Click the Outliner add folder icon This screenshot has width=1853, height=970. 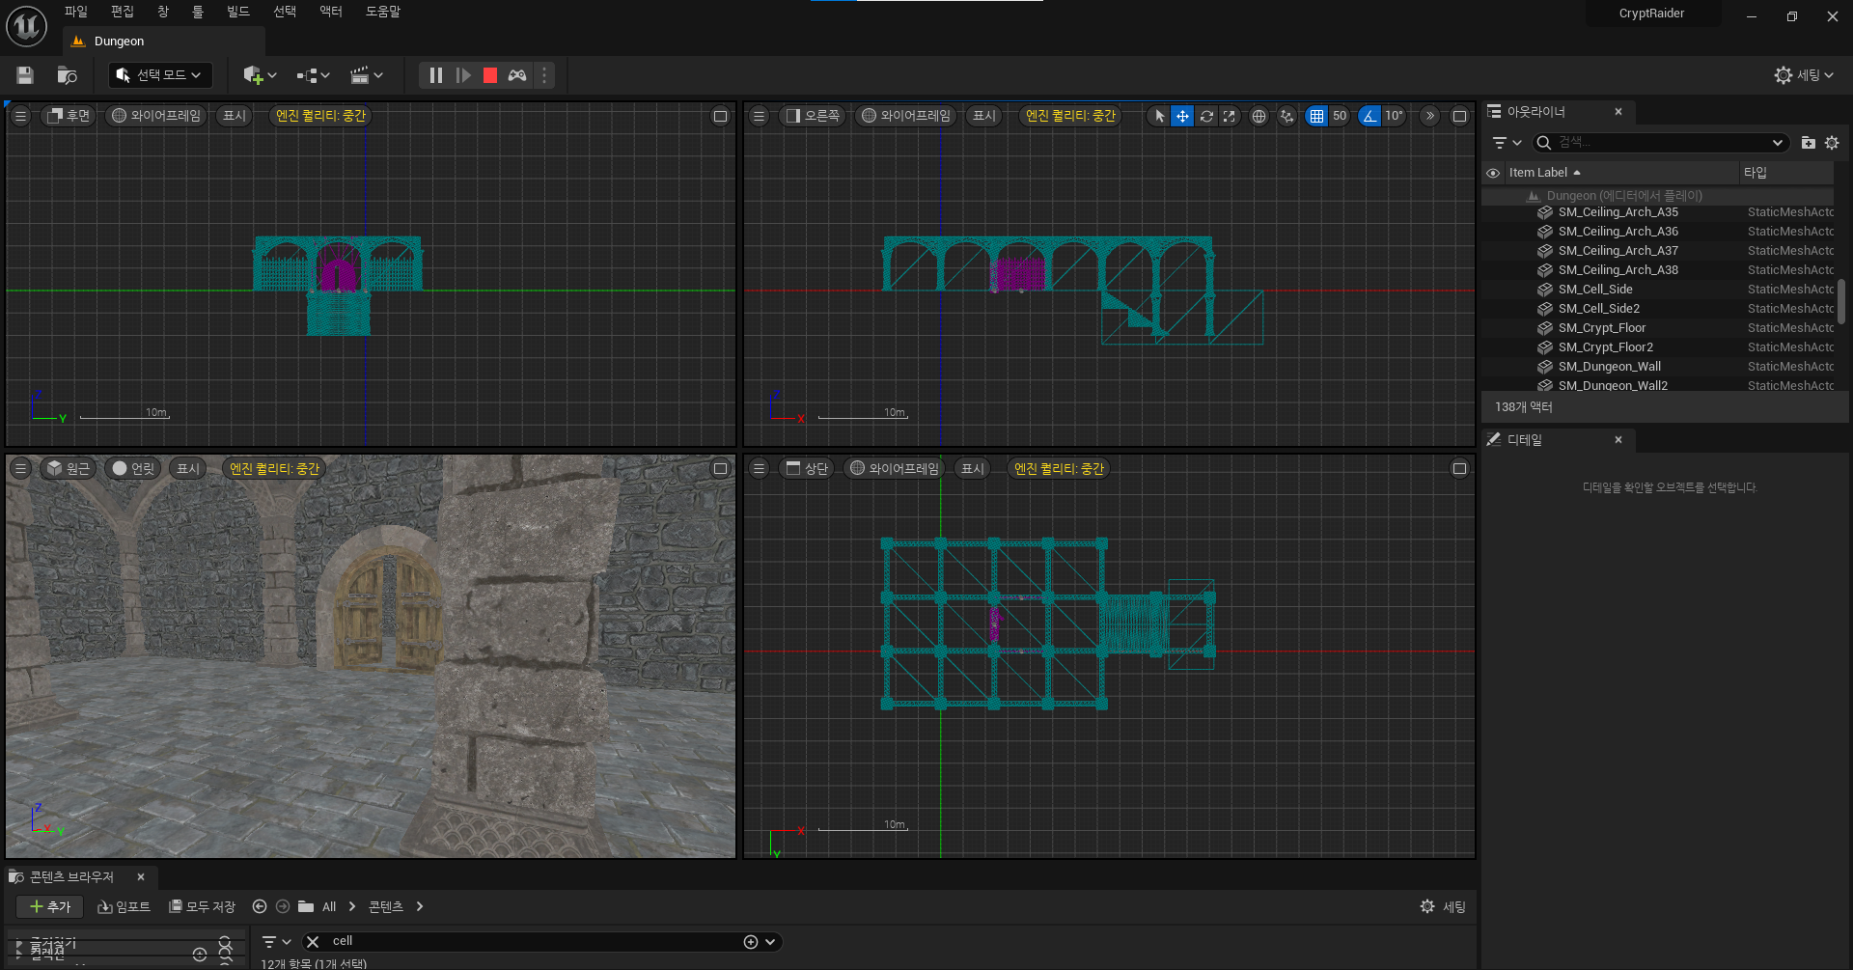(x=1808, y=143)
